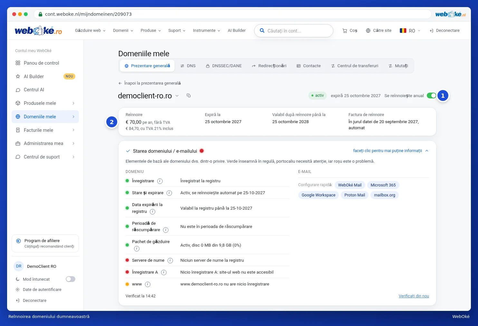Viewport: 478px width, 326px height.
Task: Open the RO language selector
Action: [410, 31]
